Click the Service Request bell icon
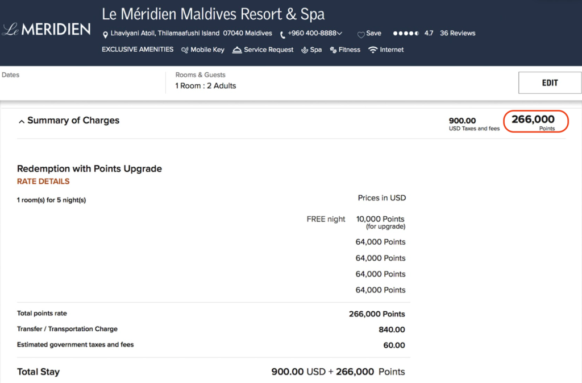 click(x=236, y=50)
